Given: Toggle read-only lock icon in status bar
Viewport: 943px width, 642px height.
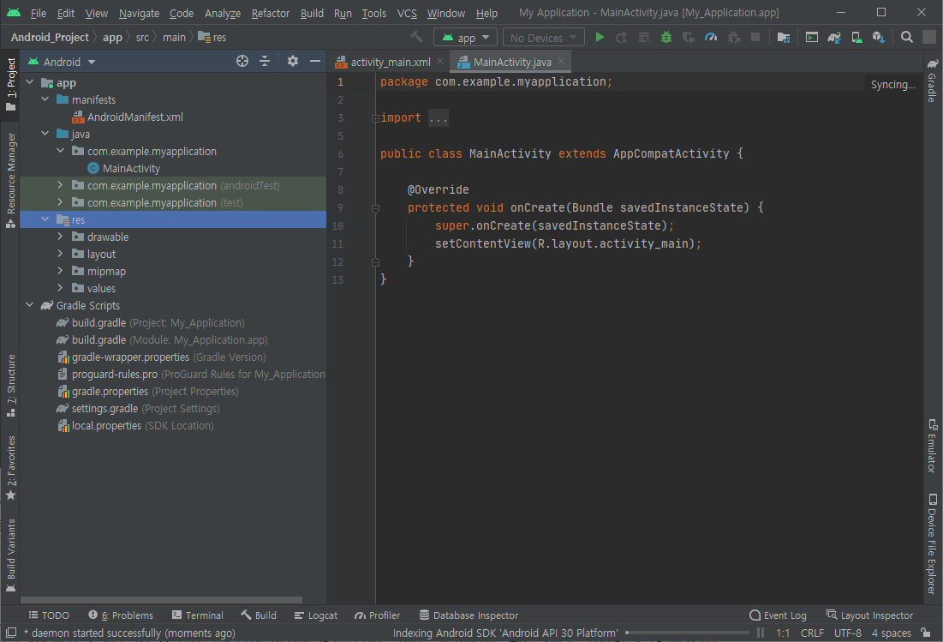Looking at the screenshot, I should tap(926, 633).
